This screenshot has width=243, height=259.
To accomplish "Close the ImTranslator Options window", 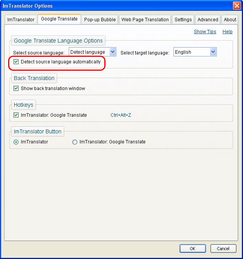I will (x=236, y=6).
